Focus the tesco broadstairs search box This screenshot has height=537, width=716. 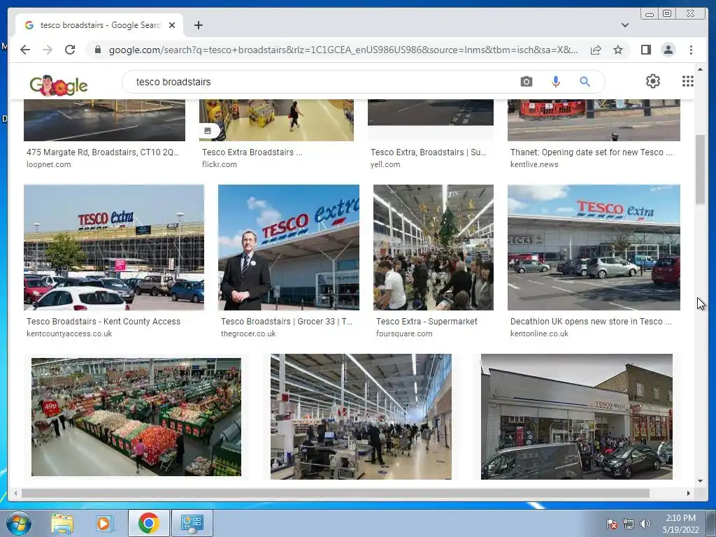click(x=320, y=82)
